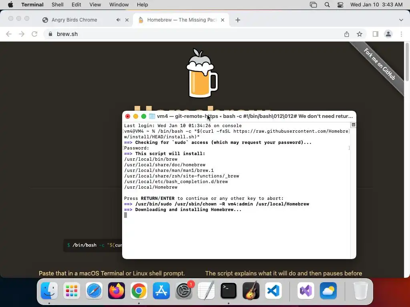Click the /usr/local/share/doc/homebrew line

coord(165,165)
